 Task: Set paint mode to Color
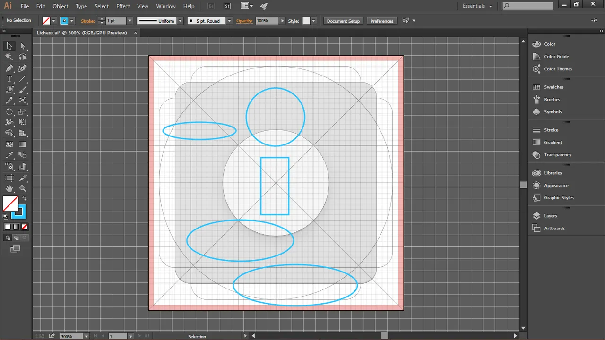(8, 227)
